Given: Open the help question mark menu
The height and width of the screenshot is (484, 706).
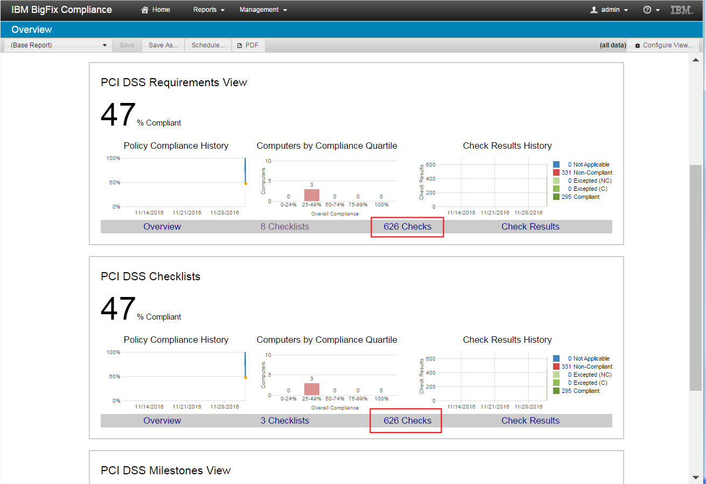Looking at the screenshot, I should pyautogui.click(x=651, y=10).
